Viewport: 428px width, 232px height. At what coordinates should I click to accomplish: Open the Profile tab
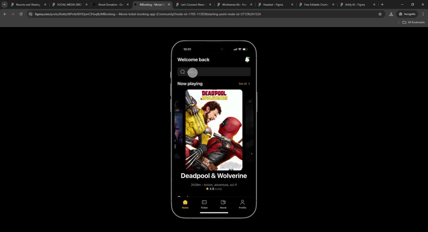tap(242, 204)
